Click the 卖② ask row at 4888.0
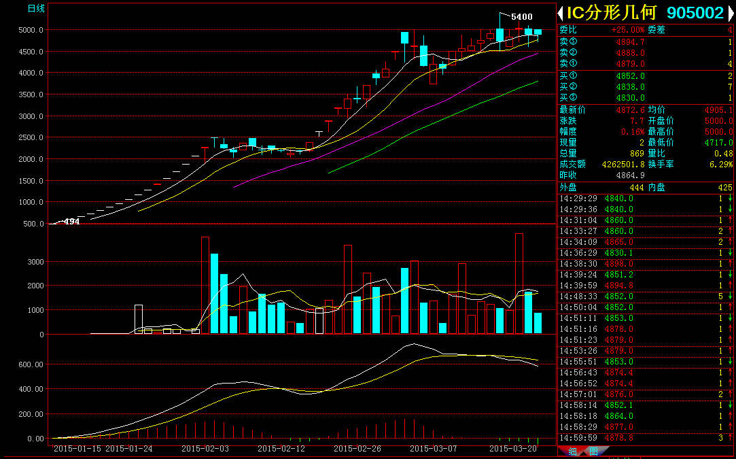Viewport: 736px width, 459px height. coord(646,53)
